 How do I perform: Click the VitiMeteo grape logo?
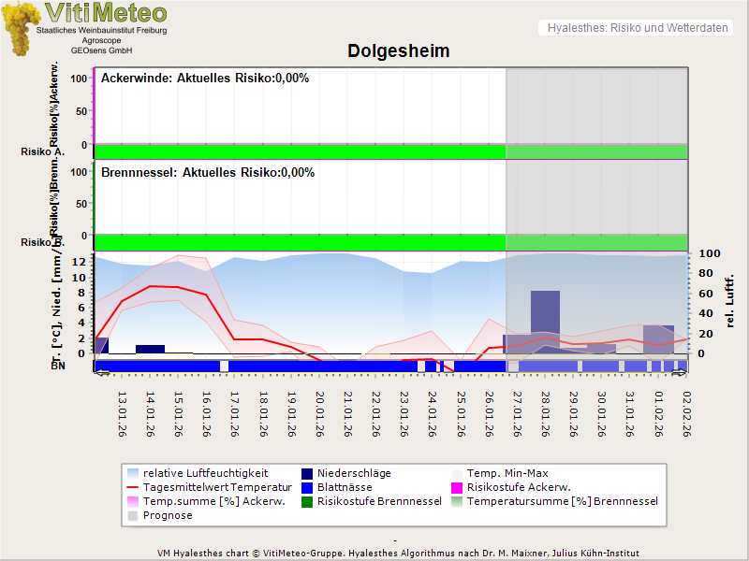tap(21, 28)
